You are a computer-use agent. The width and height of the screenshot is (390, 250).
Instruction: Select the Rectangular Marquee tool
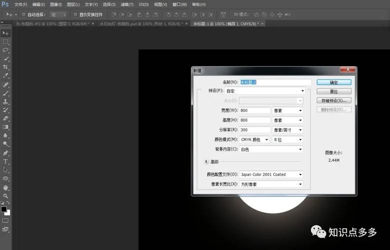6,41
